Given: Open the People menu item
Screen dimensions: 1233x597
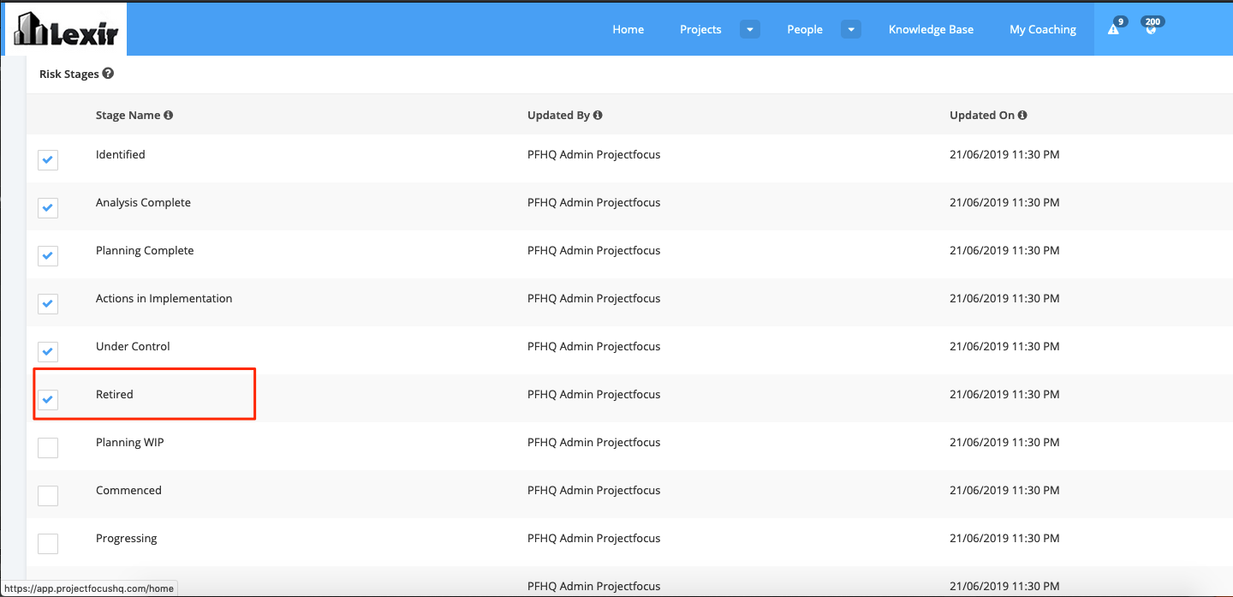Looking at the screenshot, I should [805, 29].
